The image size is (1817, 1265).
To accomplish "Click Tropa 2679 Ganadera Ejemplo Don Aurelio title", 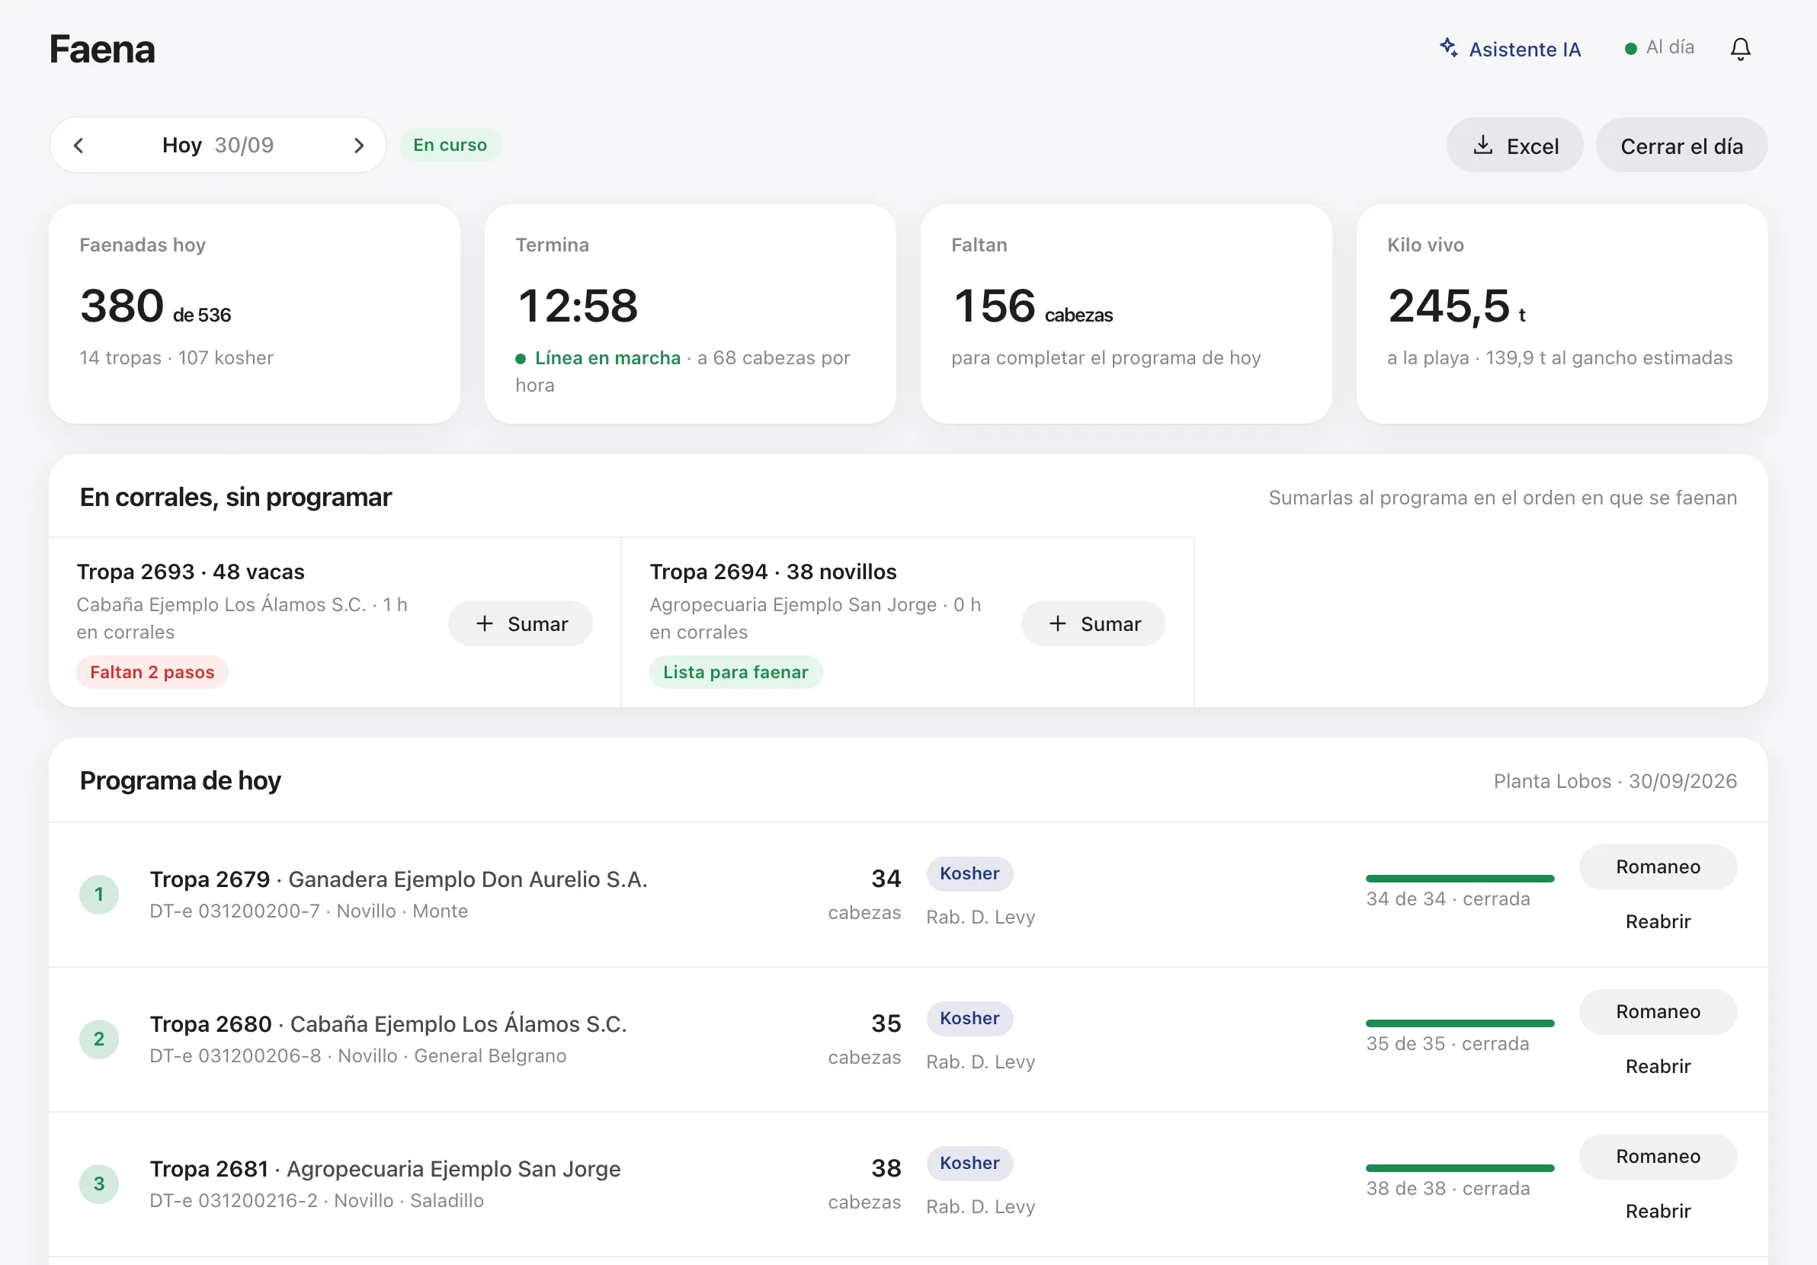I will (399, 879).
